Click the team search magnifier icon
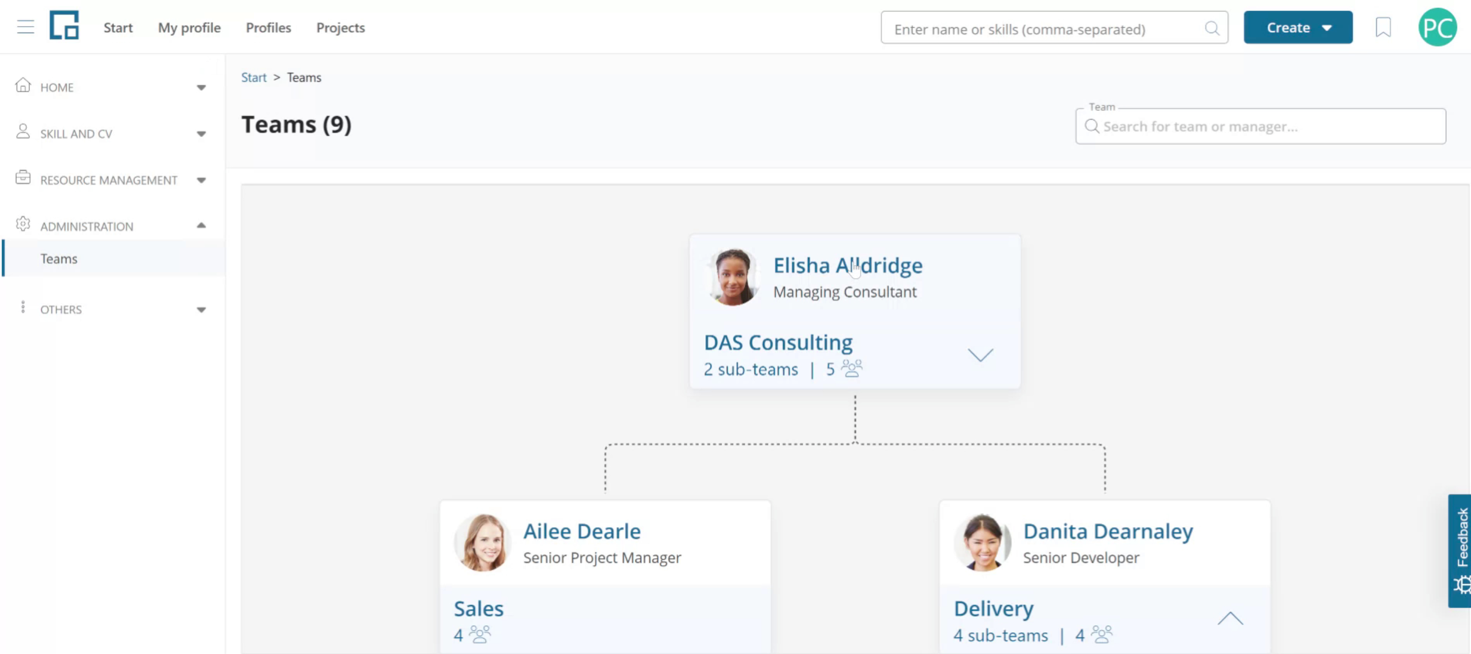Viewport: 1471px width, 654px height. pyautogui.click(x=1091, y=126)
